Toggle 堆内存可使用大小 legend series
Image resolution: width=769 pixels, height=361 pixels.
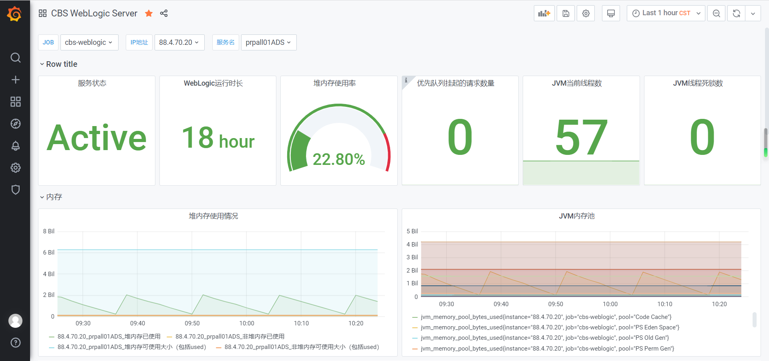(x=132, y=347)
